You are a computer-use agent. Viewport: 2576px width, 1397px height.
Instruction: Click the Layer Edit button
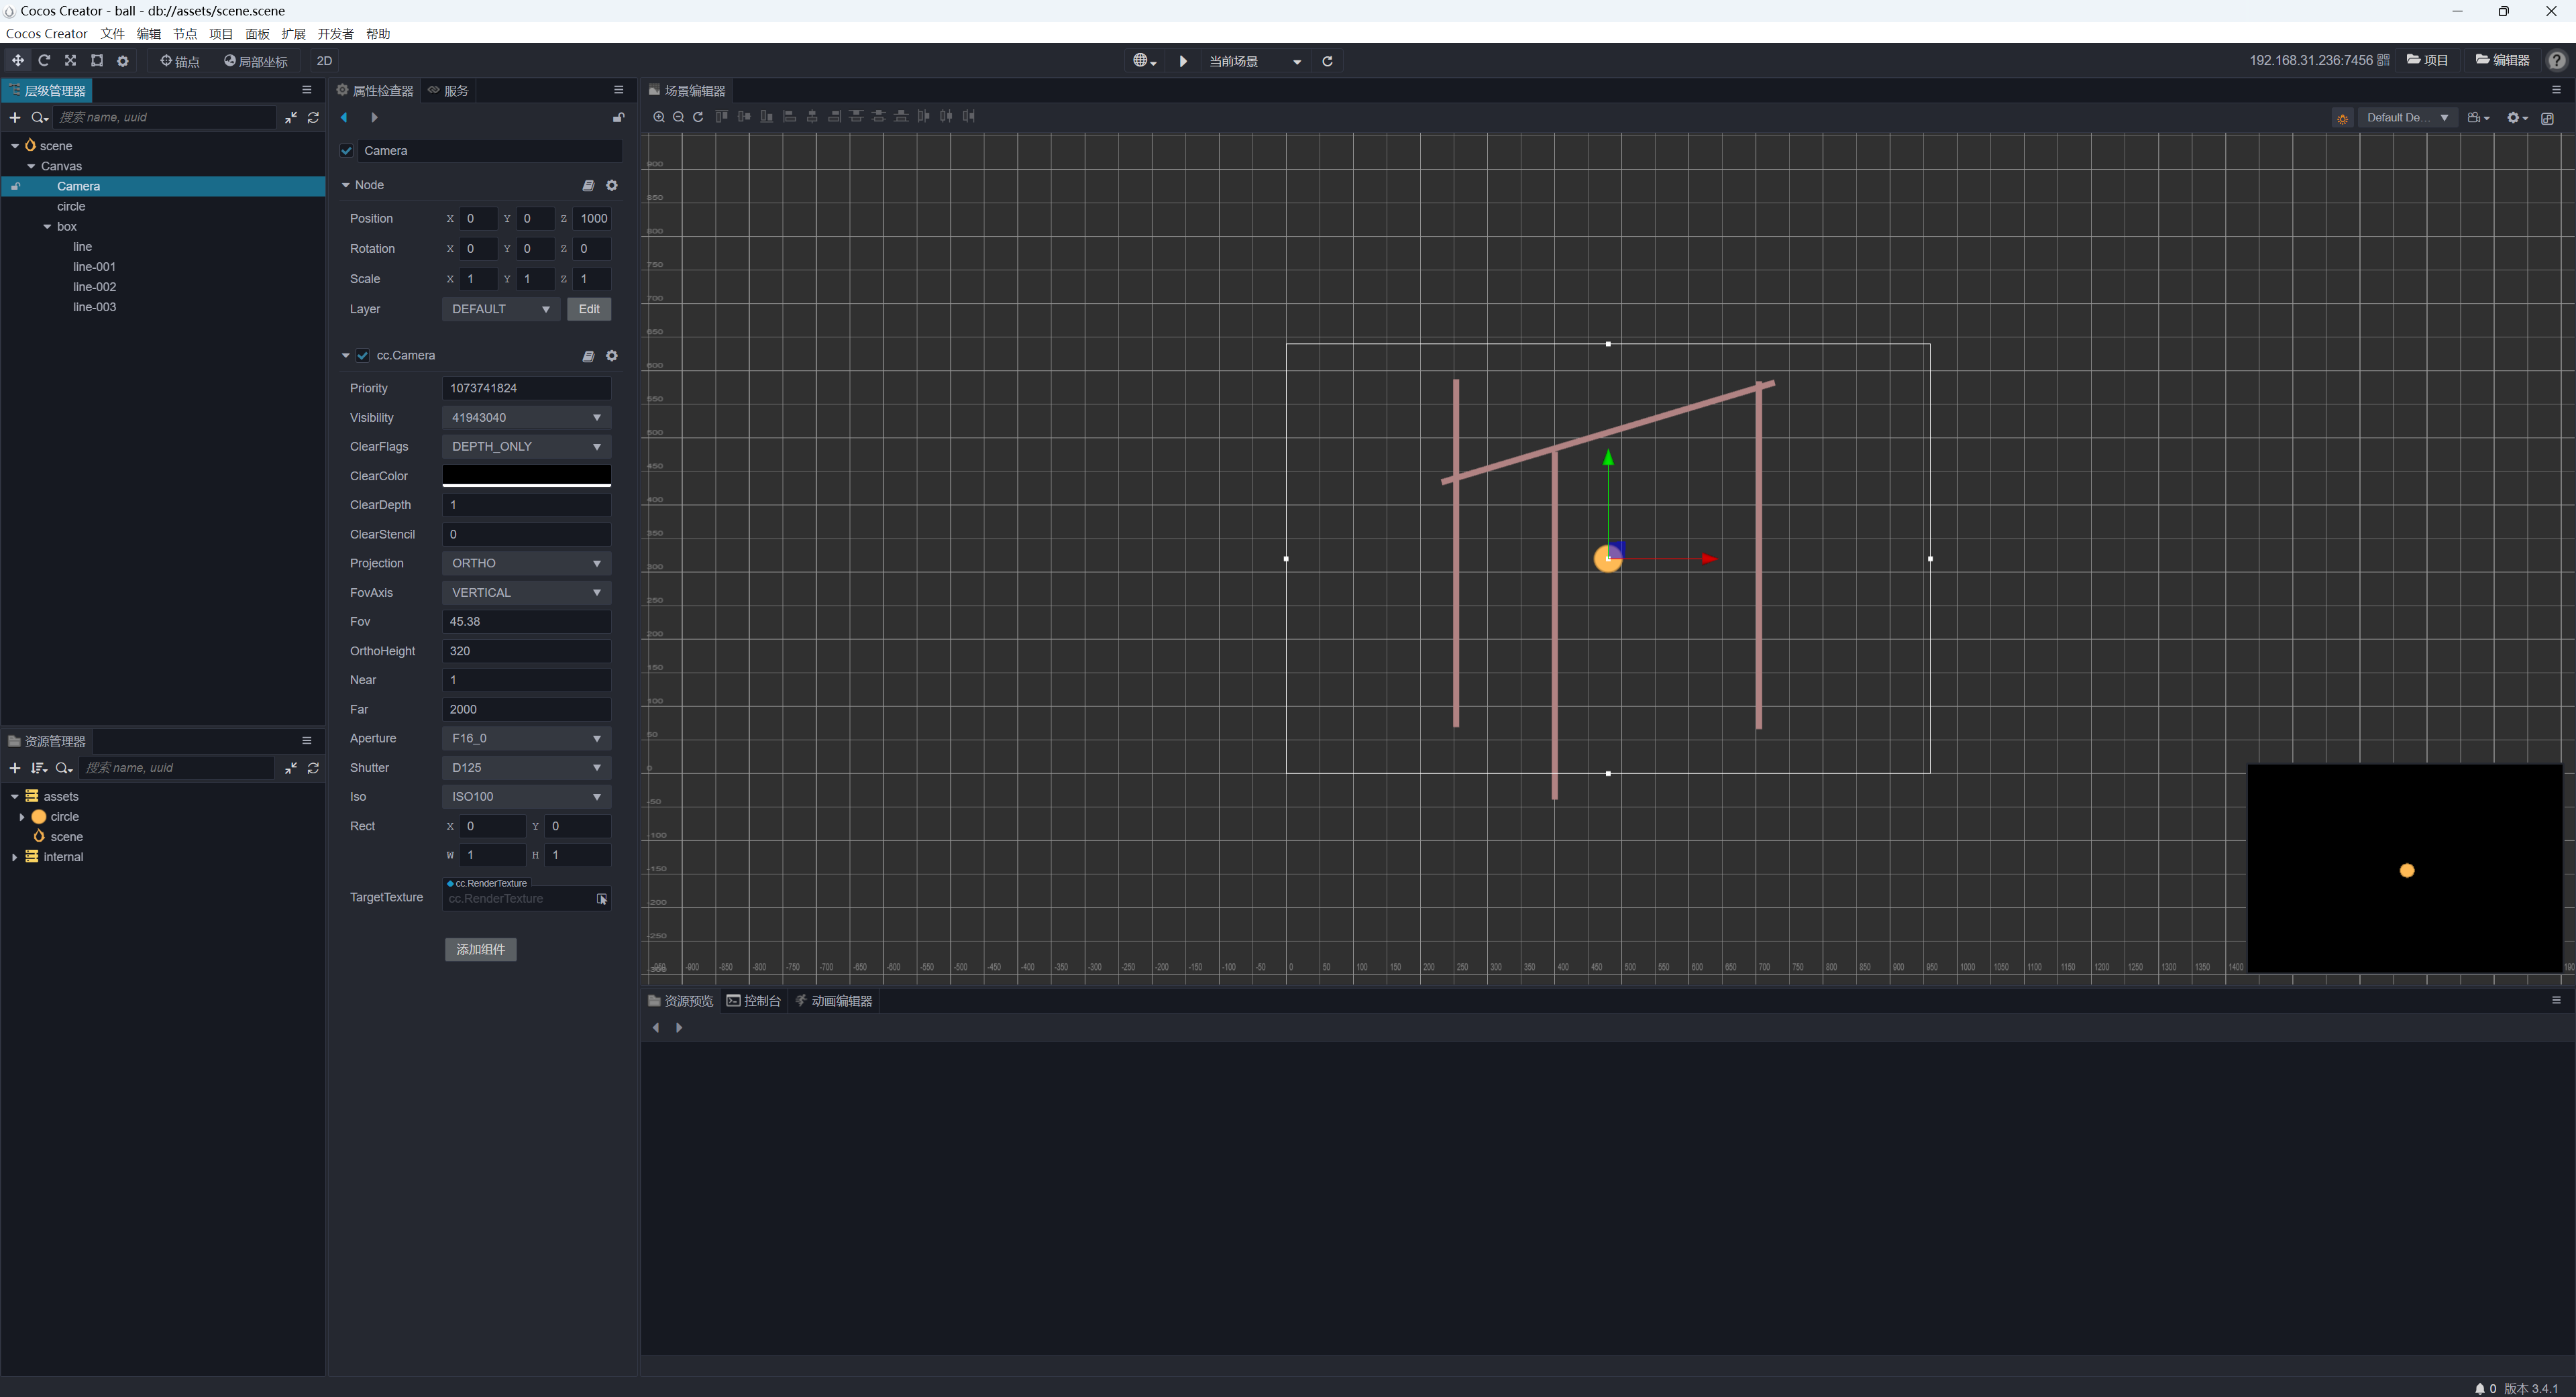[x=589, y=309]
